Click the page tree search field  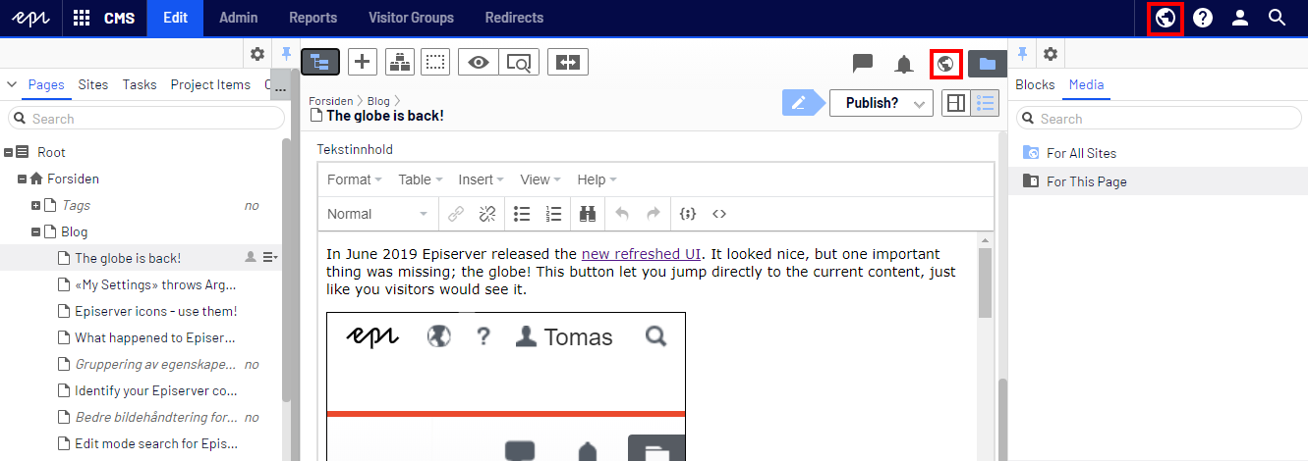tap(146, 119)
